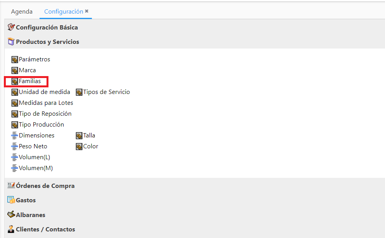385x238 pixels.
Task: Open the Tipos de Servicio link
Action: pyautogui.click(x=106, y=92)
